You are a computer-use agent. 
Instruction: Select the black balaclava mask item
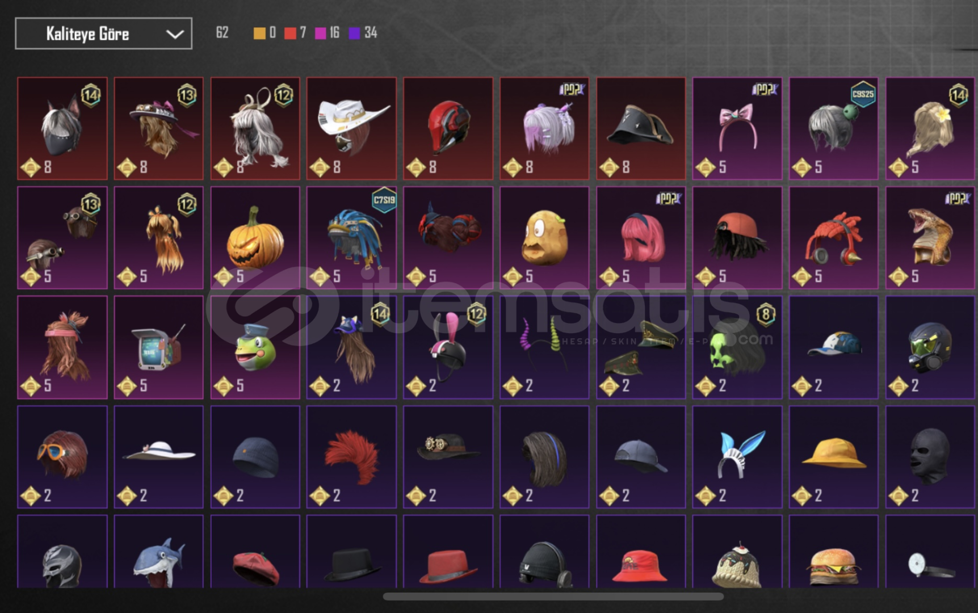[930, 456]
